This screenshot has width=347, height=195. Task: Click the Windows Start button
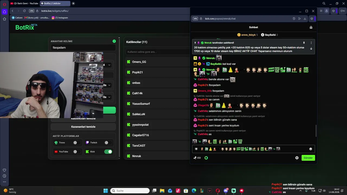coord(105,191)
